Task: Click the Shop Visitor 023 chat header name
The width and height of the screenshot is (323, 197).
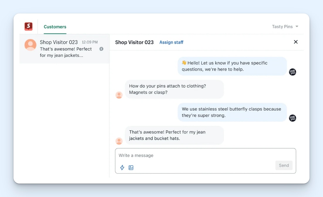Action: (134, 42)
